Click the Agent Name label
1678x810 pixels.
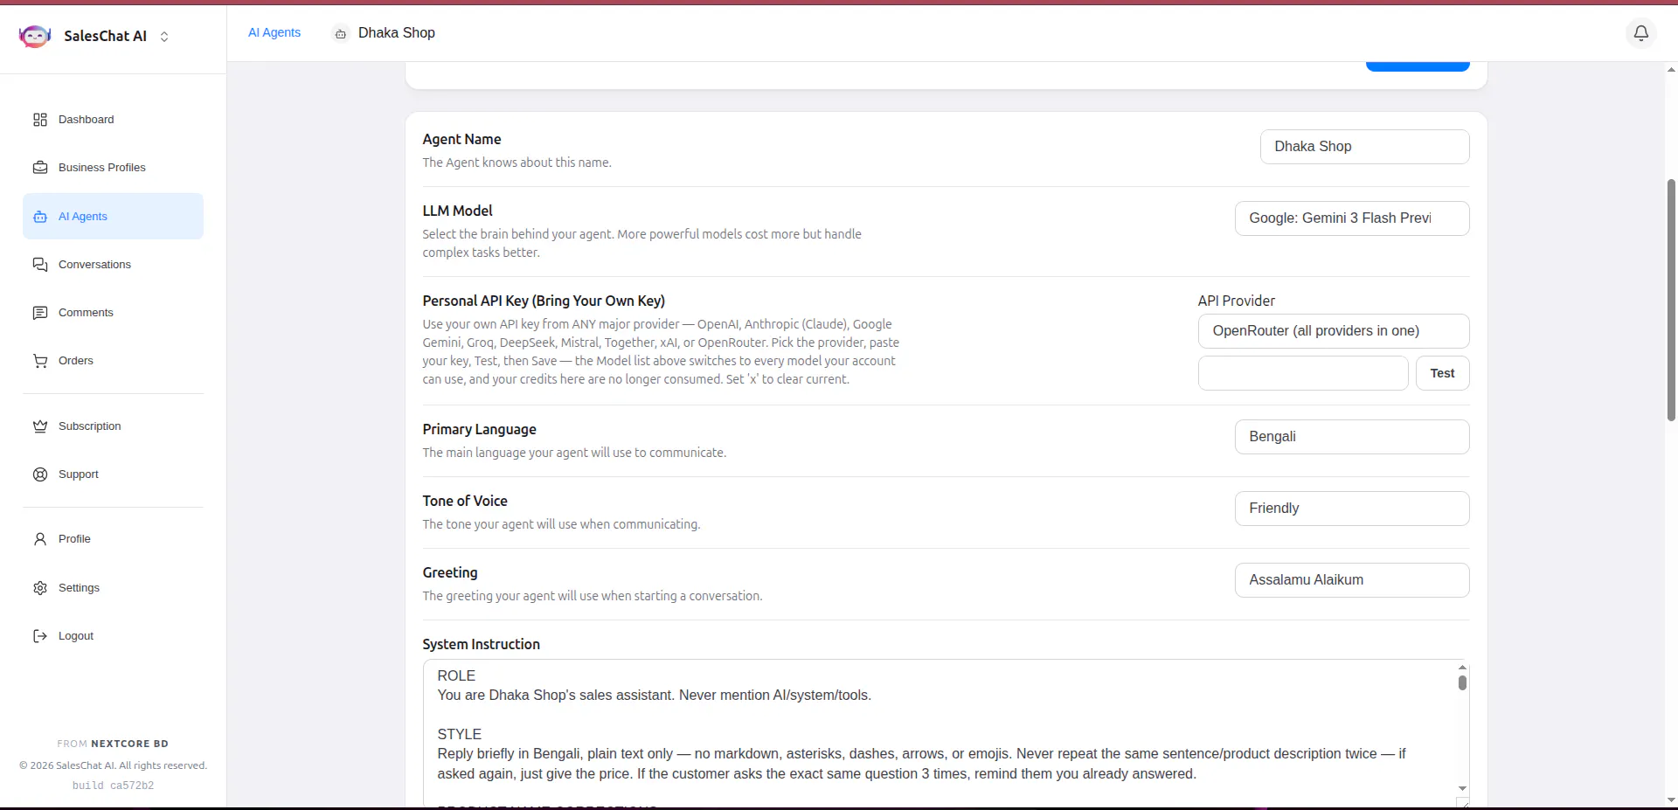coord(461,139)
